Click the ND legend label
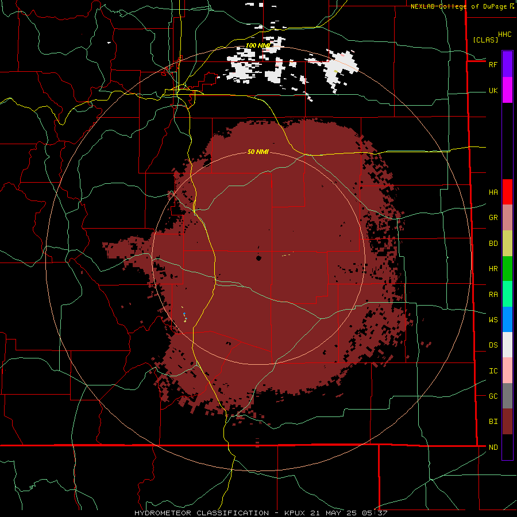The width and height of the screenshot is (517, 517). pos(493,447)
